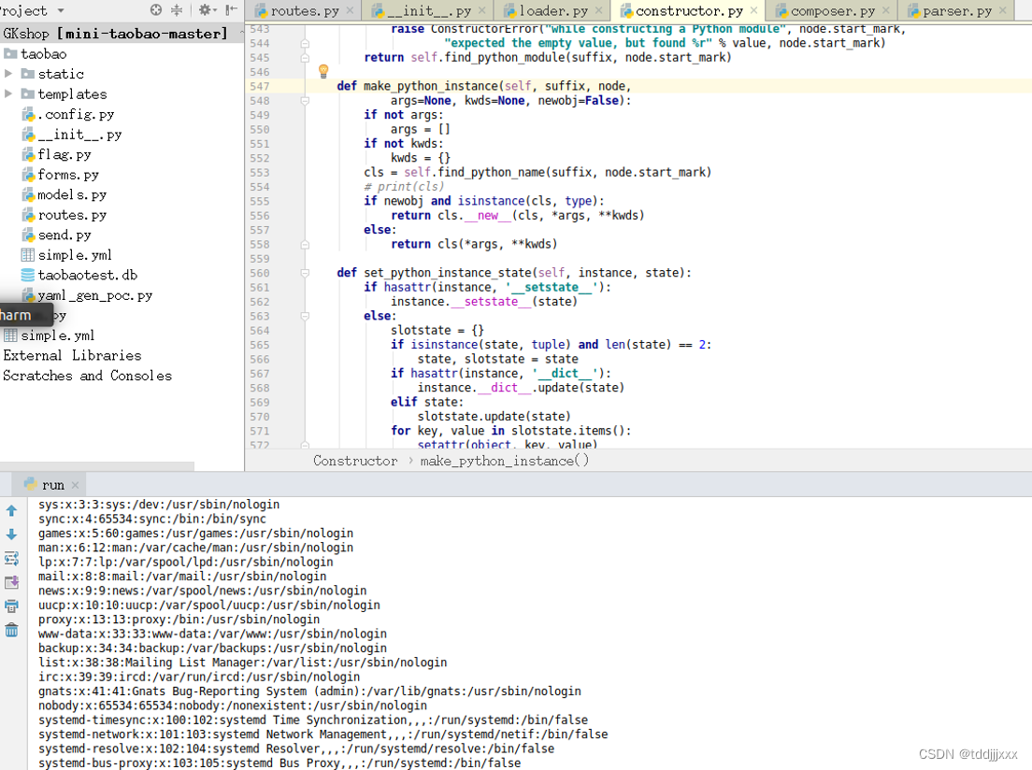The width and height of the screenshot is (1032, 770).
Task: Toggle fold marker at line 558
Action: tap(305, 244)
